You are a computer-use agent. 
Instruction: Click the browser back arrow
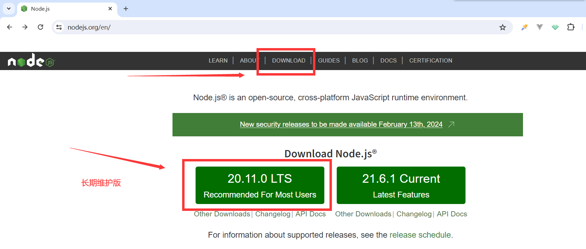tap(10, 27)
